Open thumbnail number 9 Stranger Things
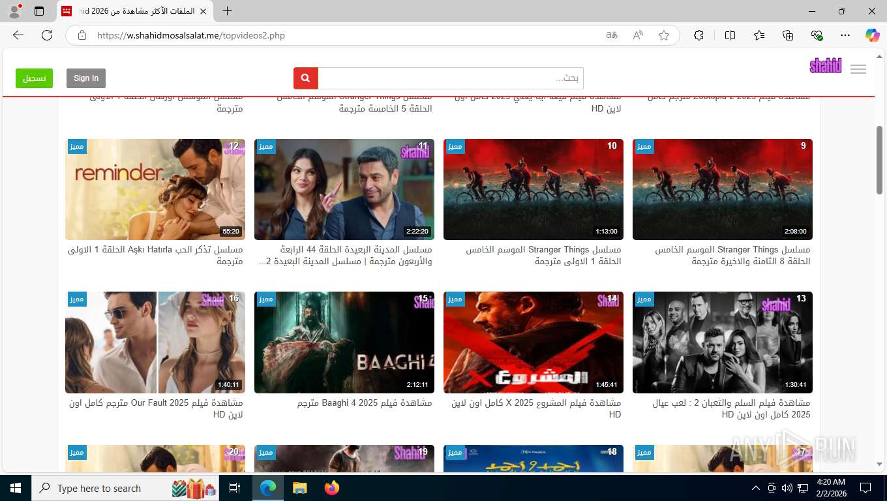 tap(723, 189)
